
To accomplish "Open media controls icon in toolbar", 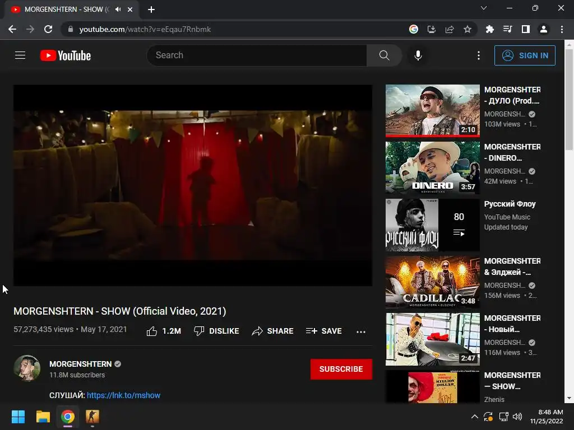I will 507,29.
